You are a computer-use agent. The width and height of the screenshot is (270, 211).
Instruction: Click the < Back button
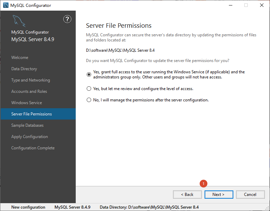187,195
